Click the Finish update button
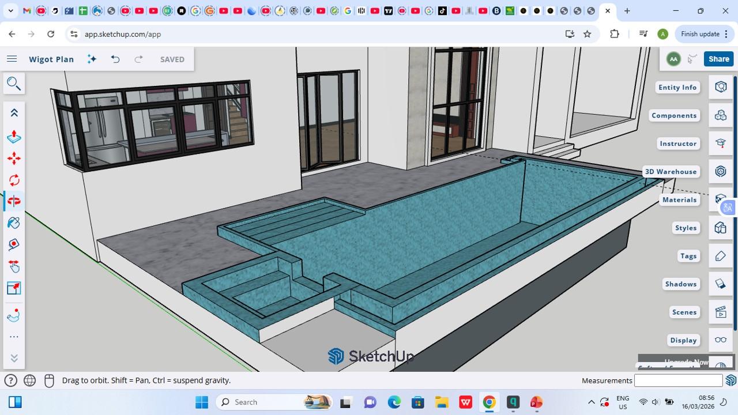 pos(704,34)
